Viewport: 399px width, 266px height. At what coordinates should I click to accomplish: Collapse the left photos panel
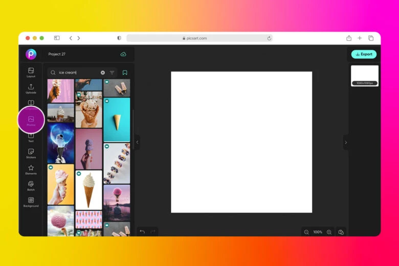click(x=137, y=142)
